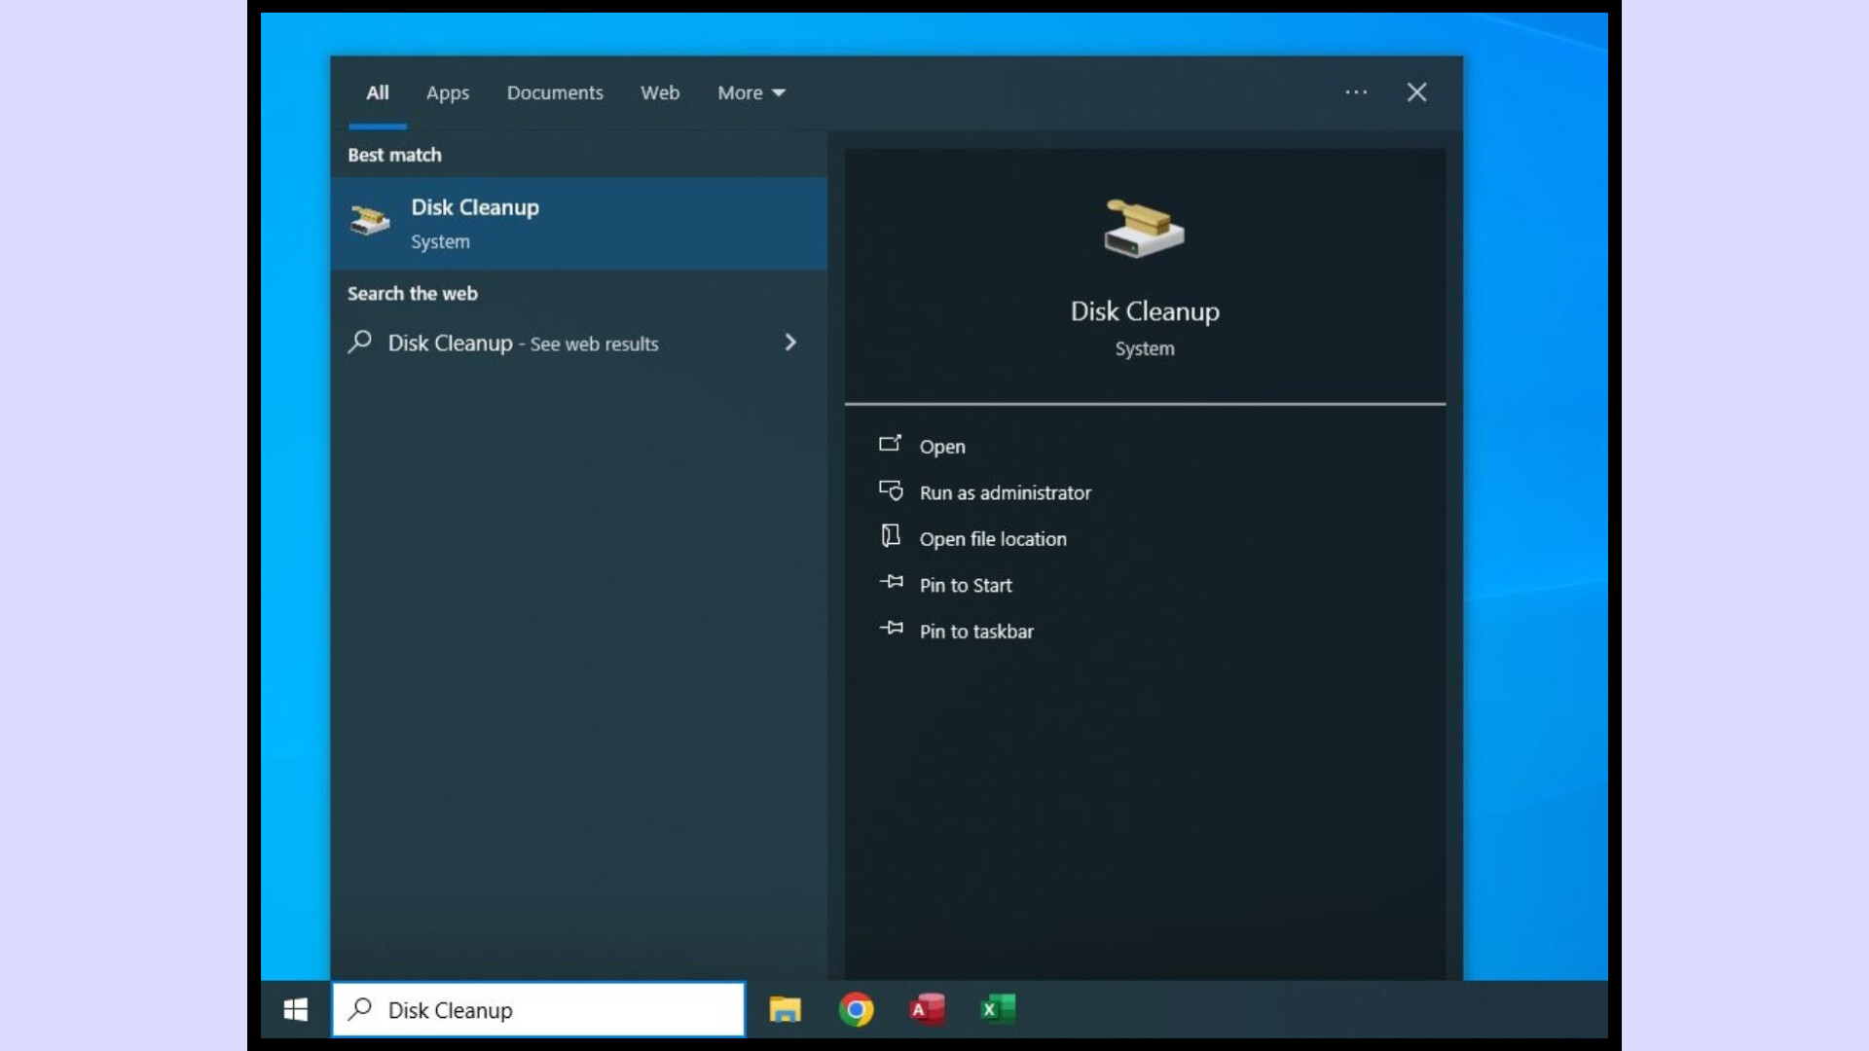Click the shield icon beside Run as administrator

(891, 490)
